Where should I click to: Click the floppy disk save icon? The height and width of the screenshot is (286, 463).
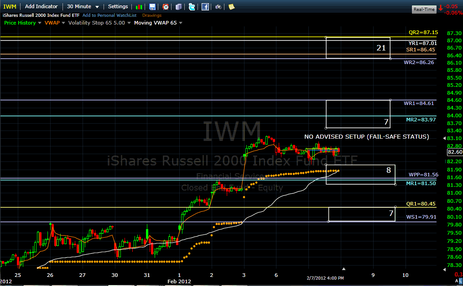[152, 7]
